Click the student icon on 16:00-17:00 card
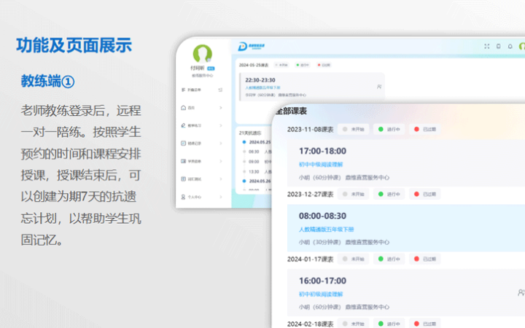This screenshot has width=525, height=328. click(521, 292)
